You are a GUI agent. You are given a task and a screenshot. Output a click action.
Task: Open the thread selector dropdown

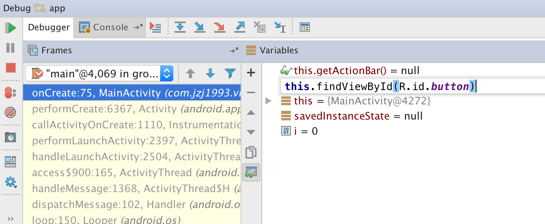[167, 73]
